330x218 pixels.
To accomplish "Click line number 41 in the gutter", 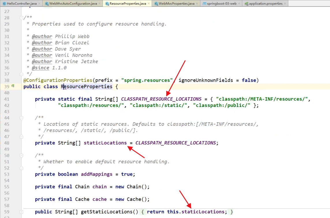I will point(7,99).
